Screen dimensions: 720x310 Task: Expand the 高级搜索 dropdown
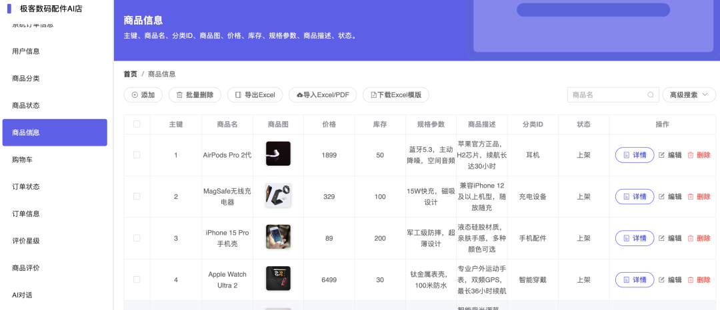click(689, 94)
